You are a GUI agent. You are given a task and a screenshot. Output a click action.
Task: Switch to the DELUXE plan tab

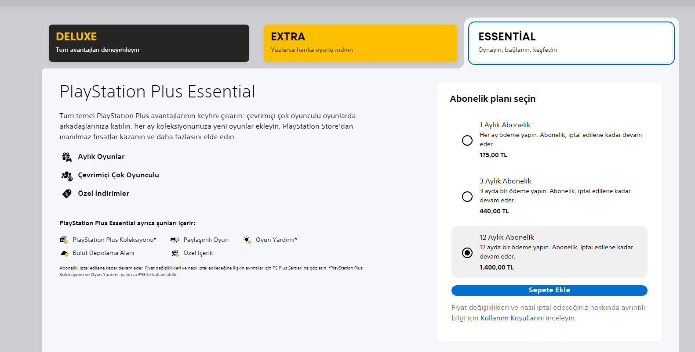149,43
